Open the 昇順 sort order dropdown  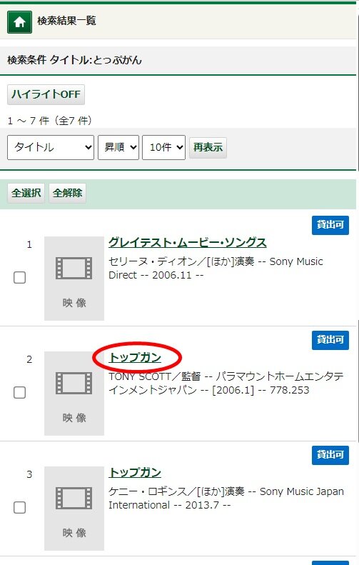tap(118, 147)
